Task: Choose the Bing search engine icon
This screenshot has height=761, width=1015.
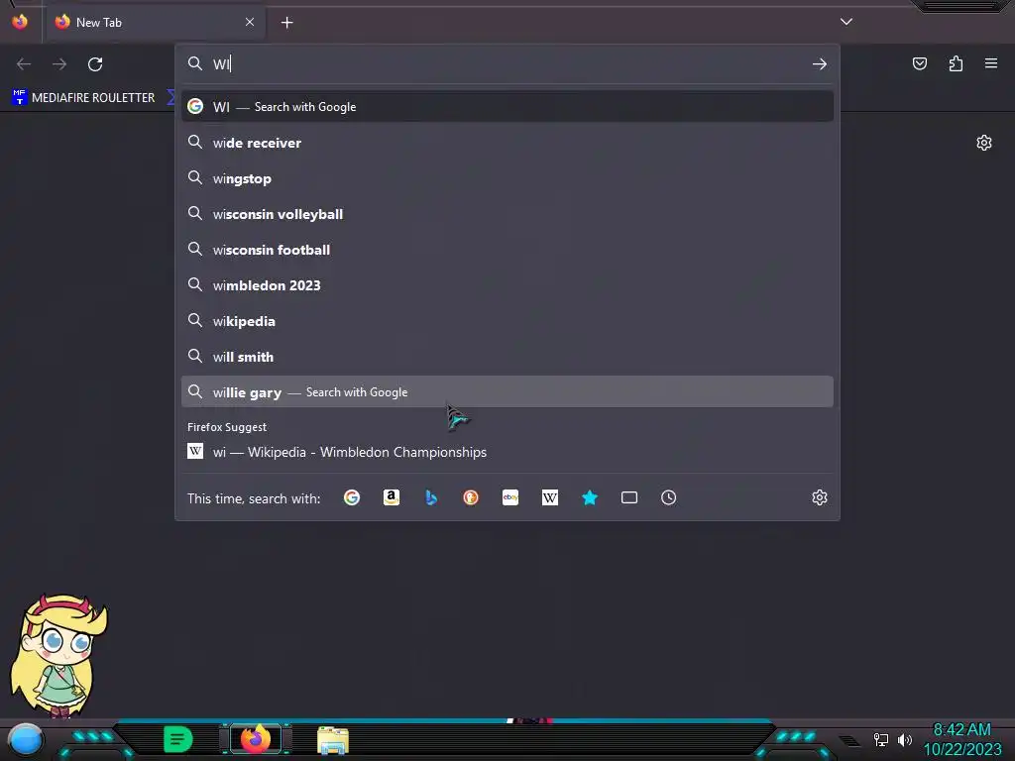Action: [x=431, y=497]
